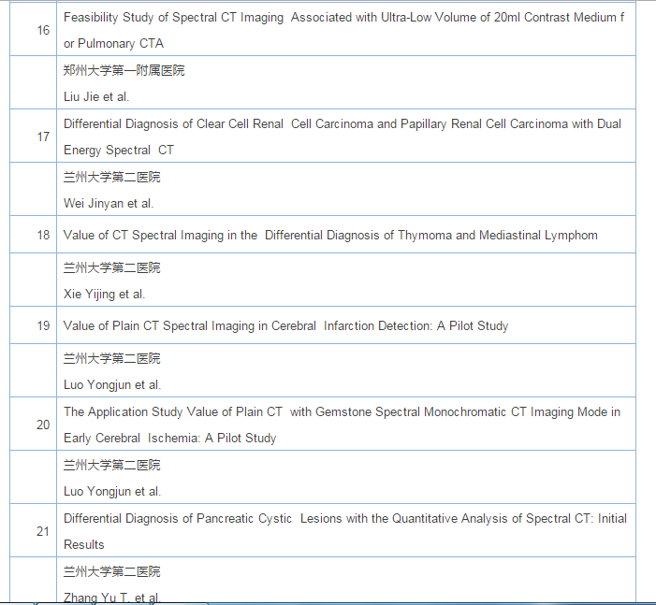Click the row number 16 cell

[x=43, y=31]
